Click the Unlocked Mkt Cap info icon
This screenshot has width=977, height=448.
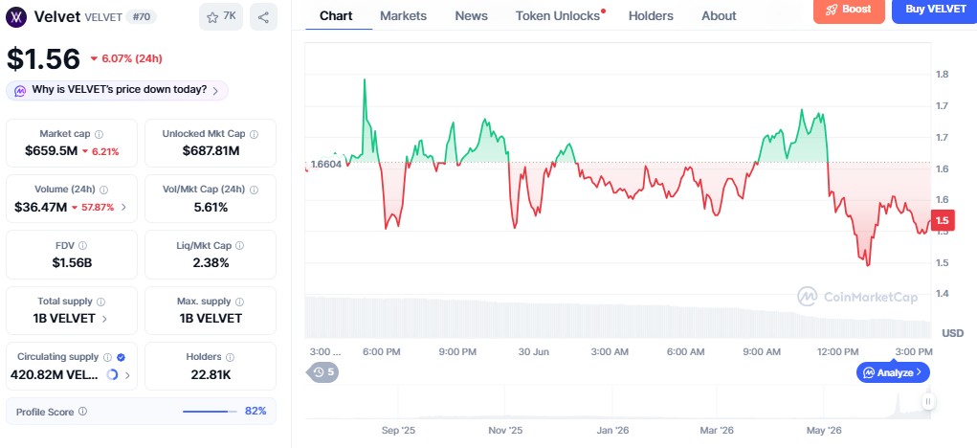(255, 134)
